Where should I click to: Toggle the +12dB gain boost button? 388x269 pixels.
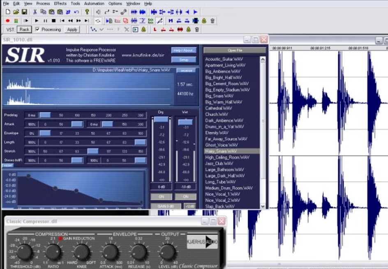tap(190, 206)
